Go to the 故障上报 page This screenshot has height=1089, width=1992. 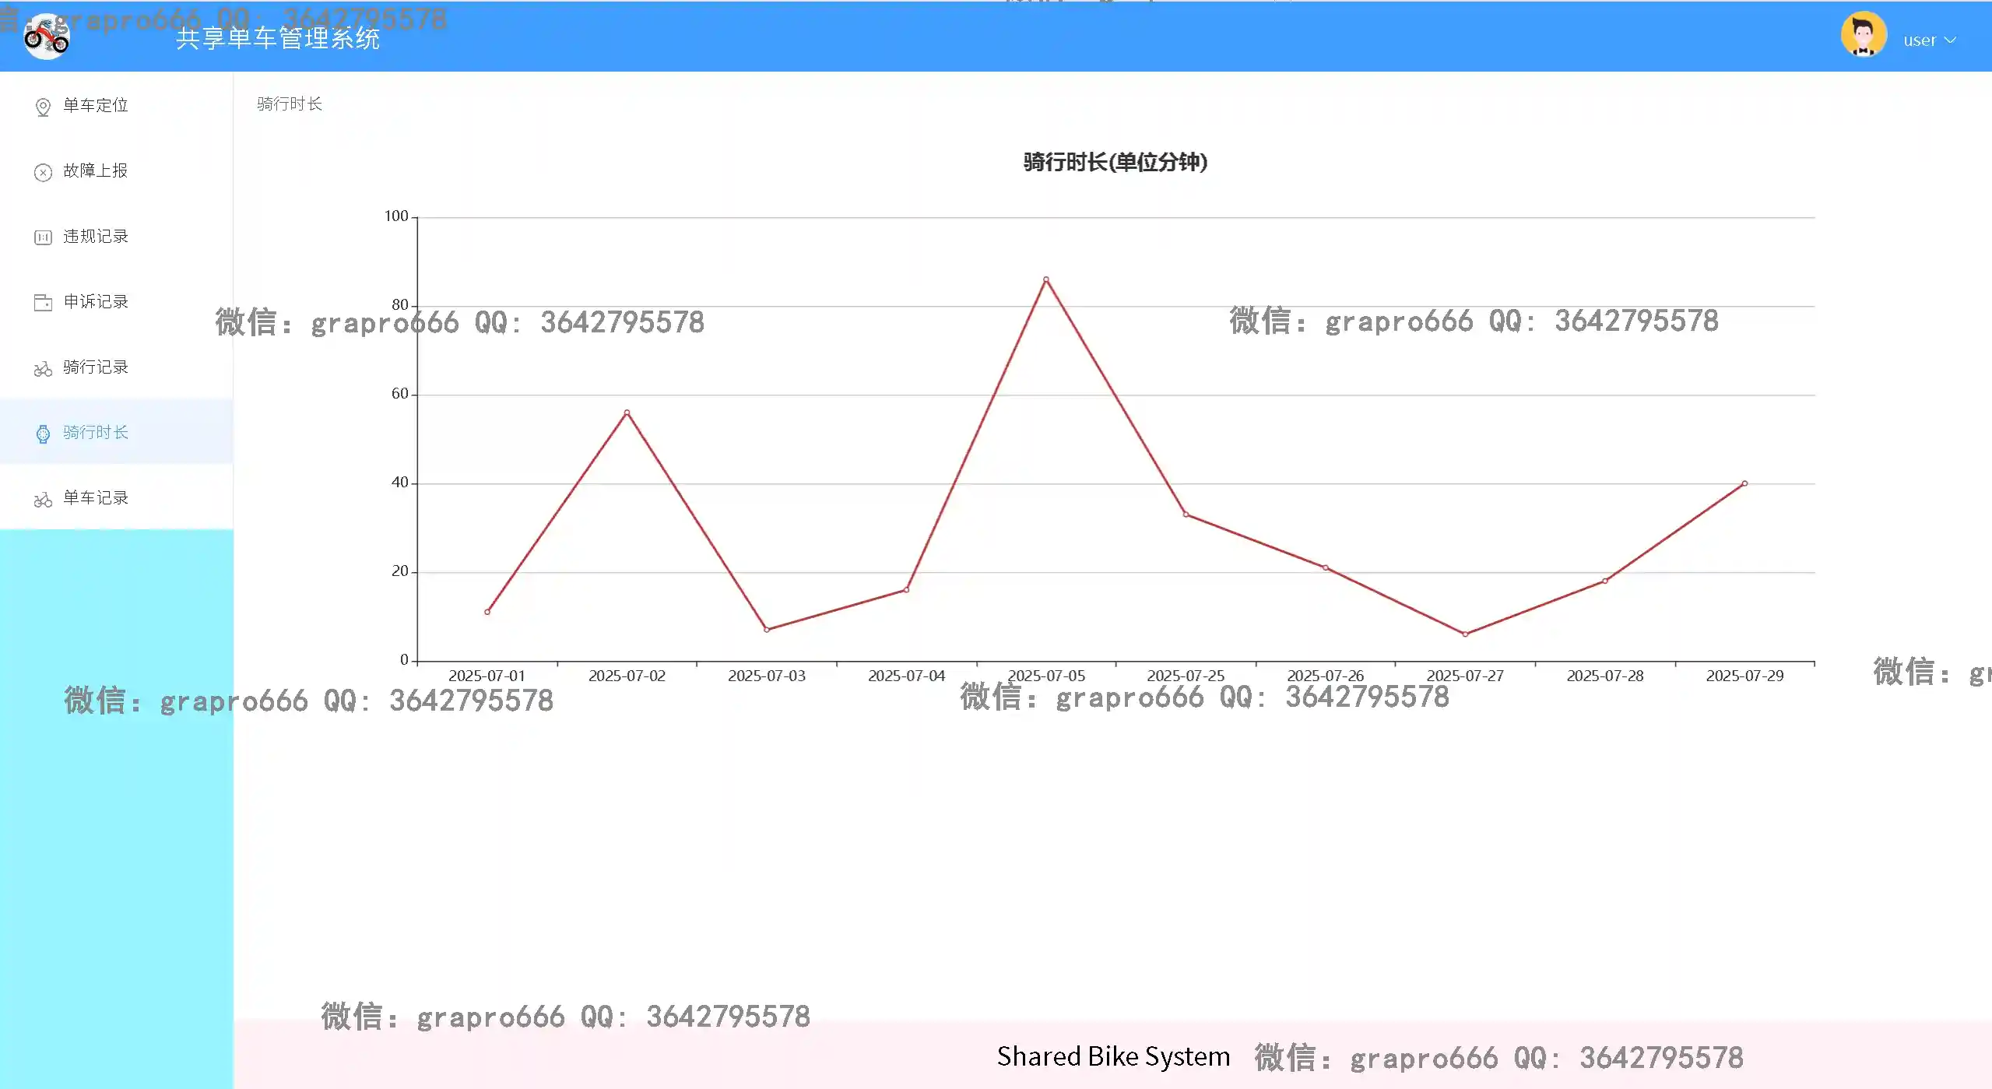pyautogui.click(x=96, y=170)
